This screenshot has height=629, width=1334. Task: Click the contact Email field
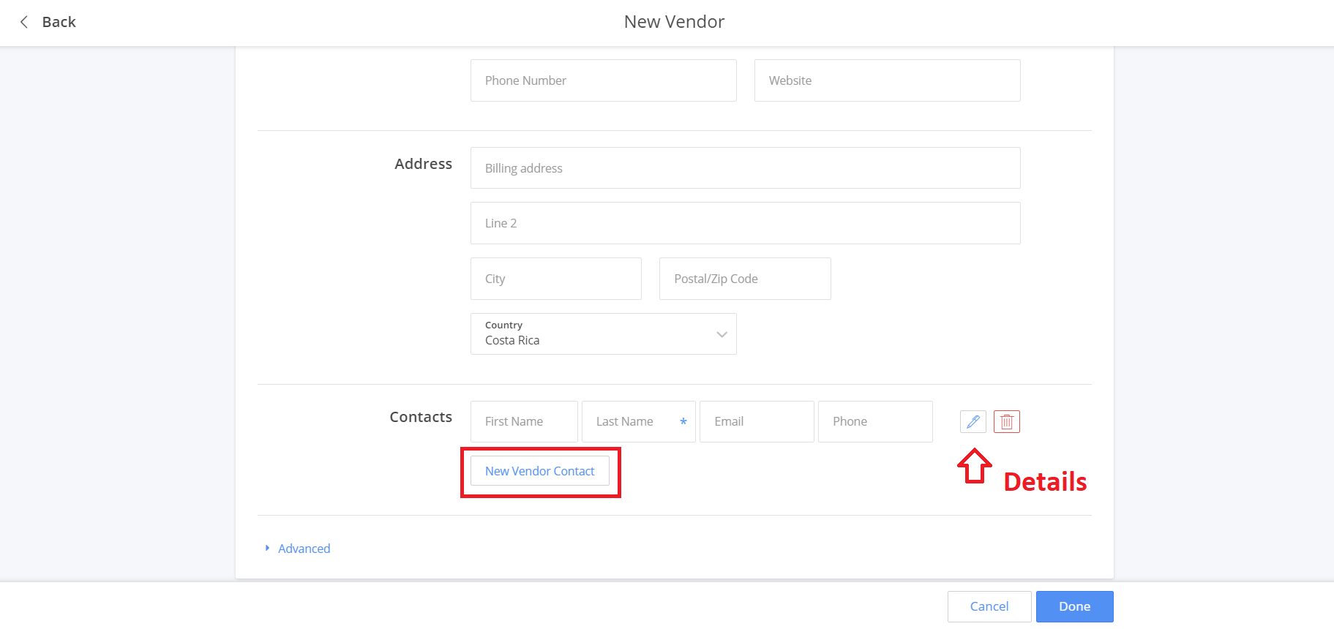tap(757, 421)
